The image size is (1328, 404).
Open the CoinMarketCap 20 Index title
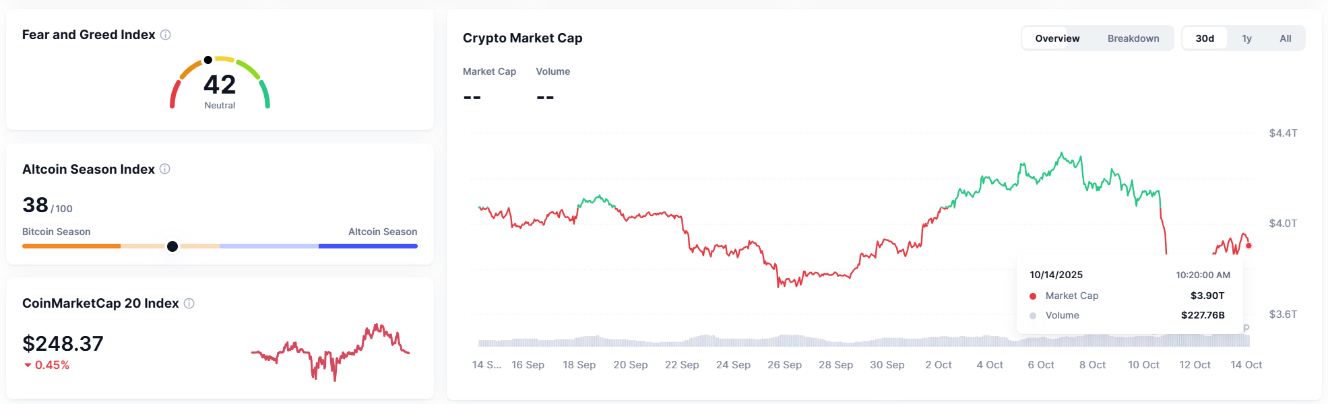pos(100,304)
